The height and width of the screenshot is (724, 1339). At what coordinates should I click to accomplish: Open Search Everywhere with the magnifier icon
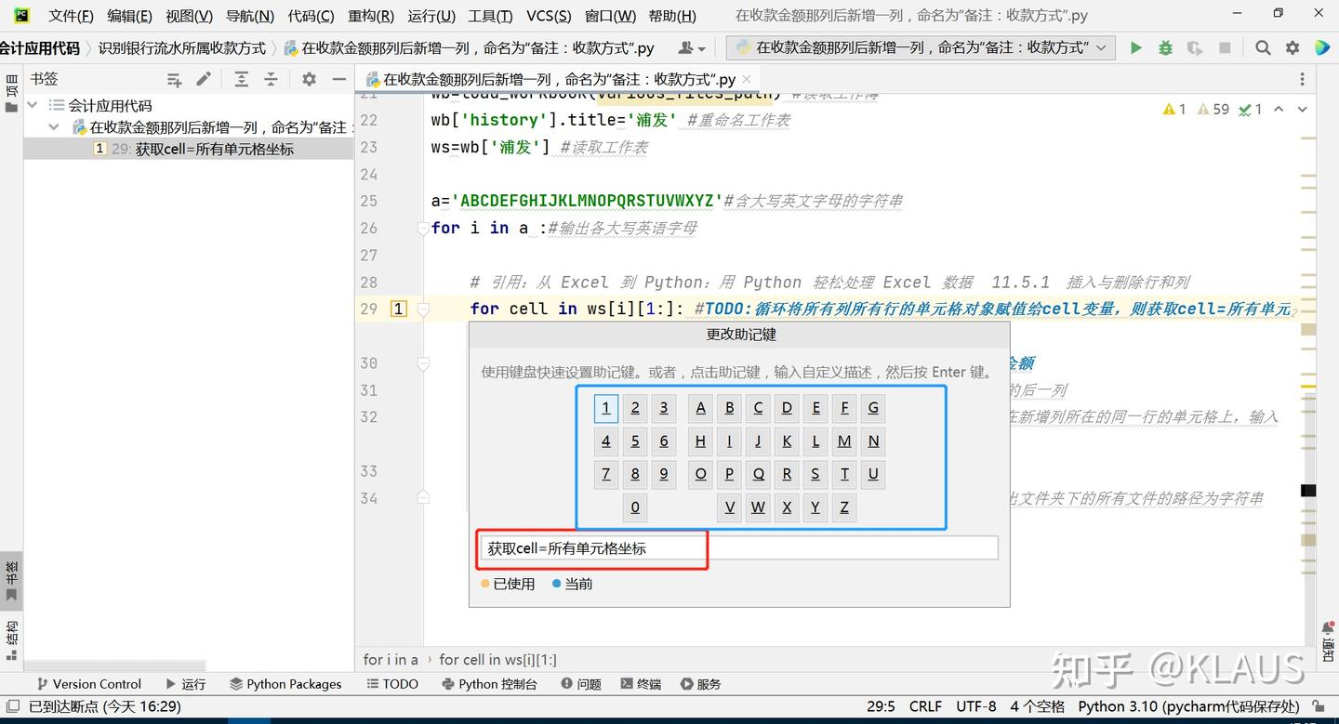(1262, 46)
